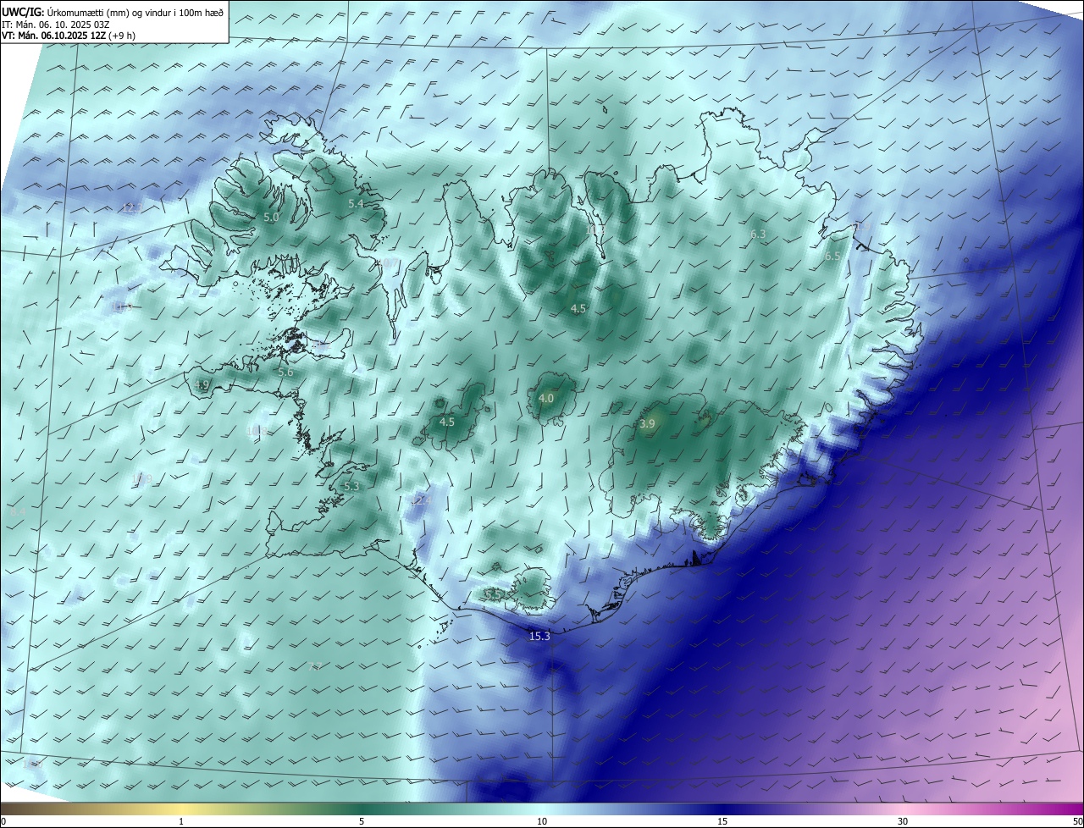Image resolution: width=1084 pixels, height=828 pixels.
Task: Click the 'UWC/IG:' title text
Action: point(23,12)
